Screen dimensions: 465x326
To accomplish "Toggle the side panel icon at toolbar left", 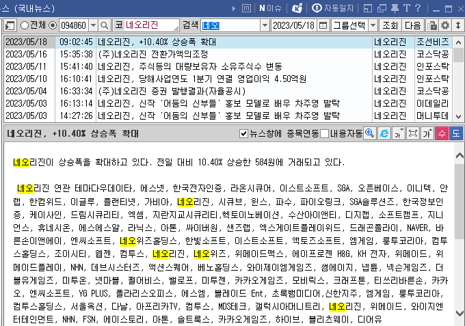I will 10,26.
